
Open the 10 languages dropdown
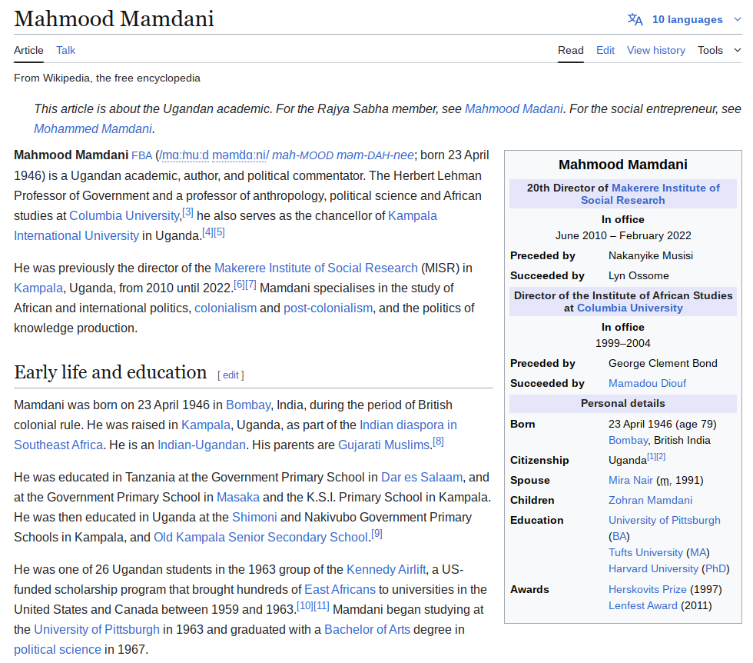(687, 20)
